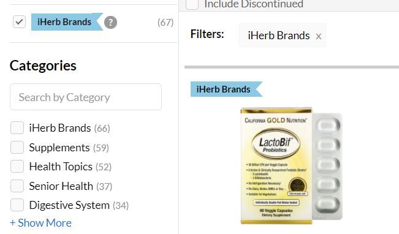Click the Search by Category field
This screenshot has width=399, height=234.
tap(86, 97)
